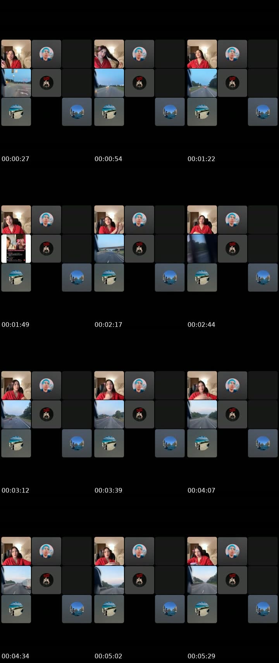
Task: Select the 00:01:49 timestamp label
Action: (x=15, y=325)
